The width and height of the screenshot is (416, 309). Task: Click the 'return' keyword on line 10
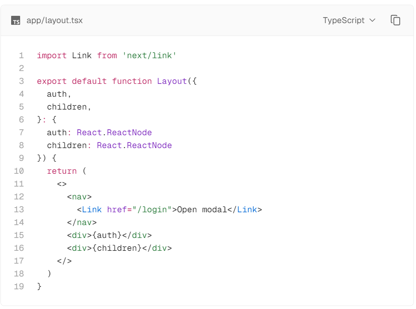click(x=62, y=171)
